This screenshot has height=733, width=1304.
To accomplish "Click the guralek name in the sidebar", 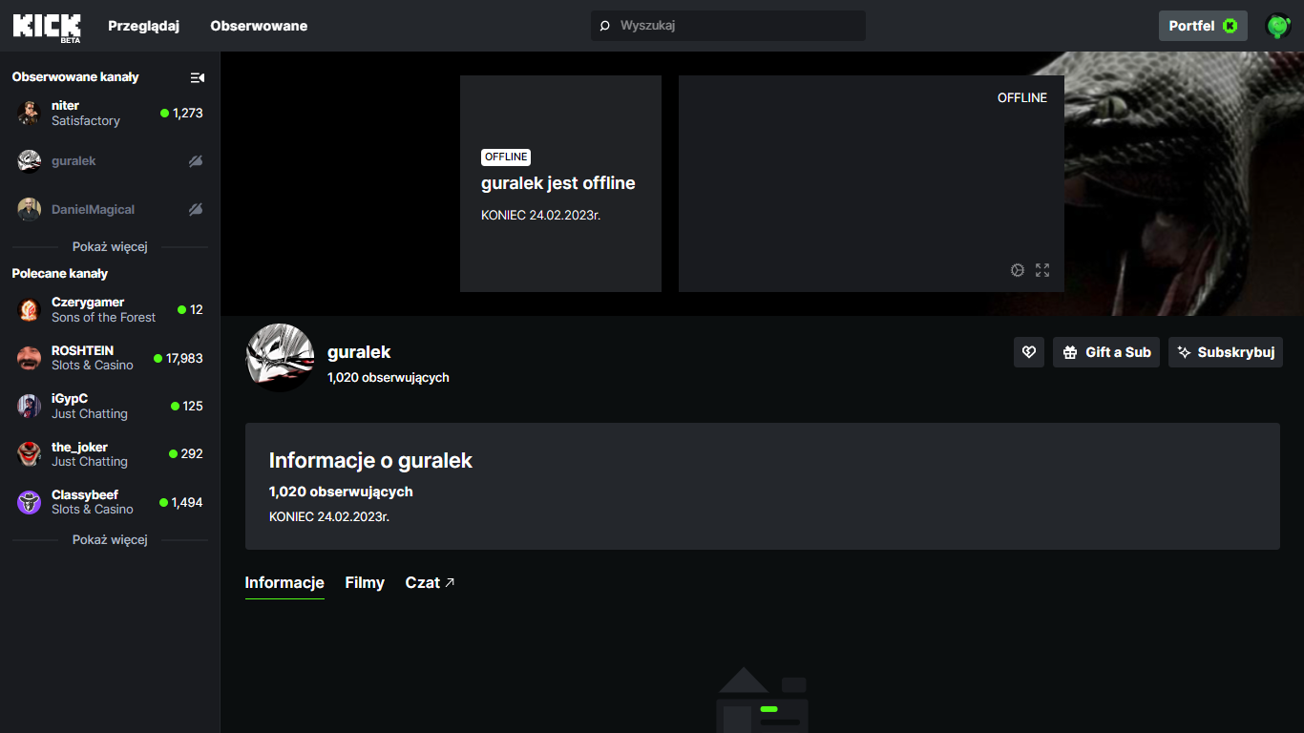I will point(74,161).
